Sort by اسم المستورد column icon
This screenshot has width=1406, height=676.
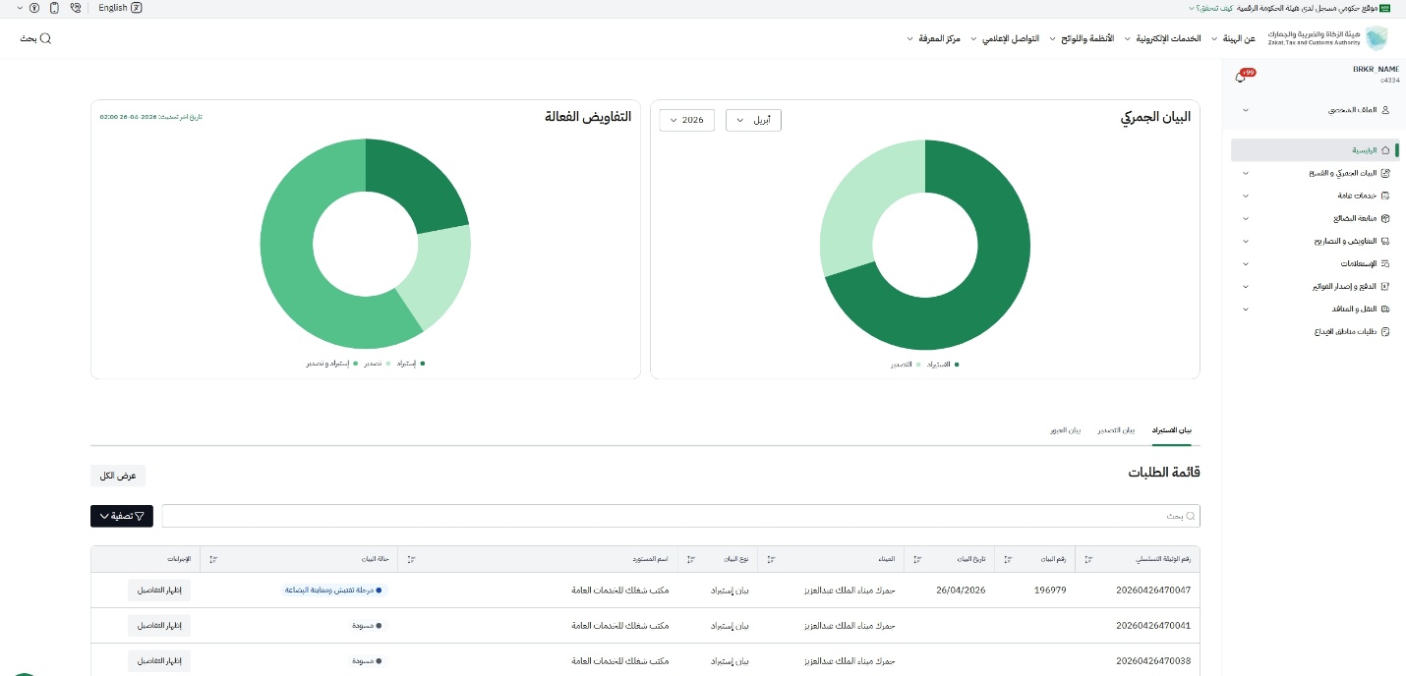[411, 560]
